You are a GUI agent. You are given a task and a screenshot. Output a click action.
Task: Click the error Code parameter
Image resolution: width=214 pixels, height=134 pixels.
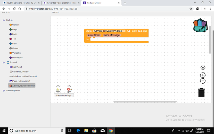coord(94,35)
